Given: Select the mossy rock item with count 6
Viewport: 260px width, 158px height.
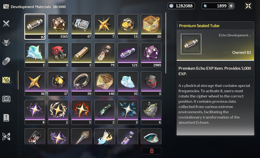Looking at the screenshot, I should point(151,112).
